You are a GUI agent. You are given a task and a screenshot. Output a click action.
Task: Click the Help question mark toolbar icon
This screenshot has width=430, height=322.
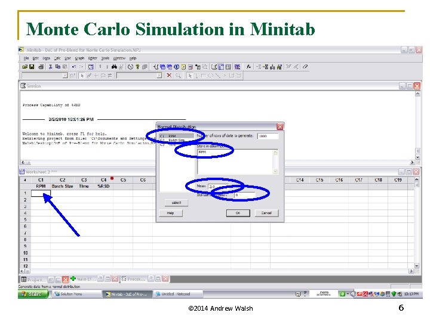click(x=137, y=67)
